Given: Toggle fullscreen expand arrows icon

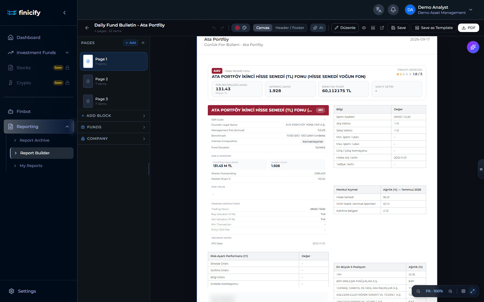Looking at the screenshot, I should [473, 291].
